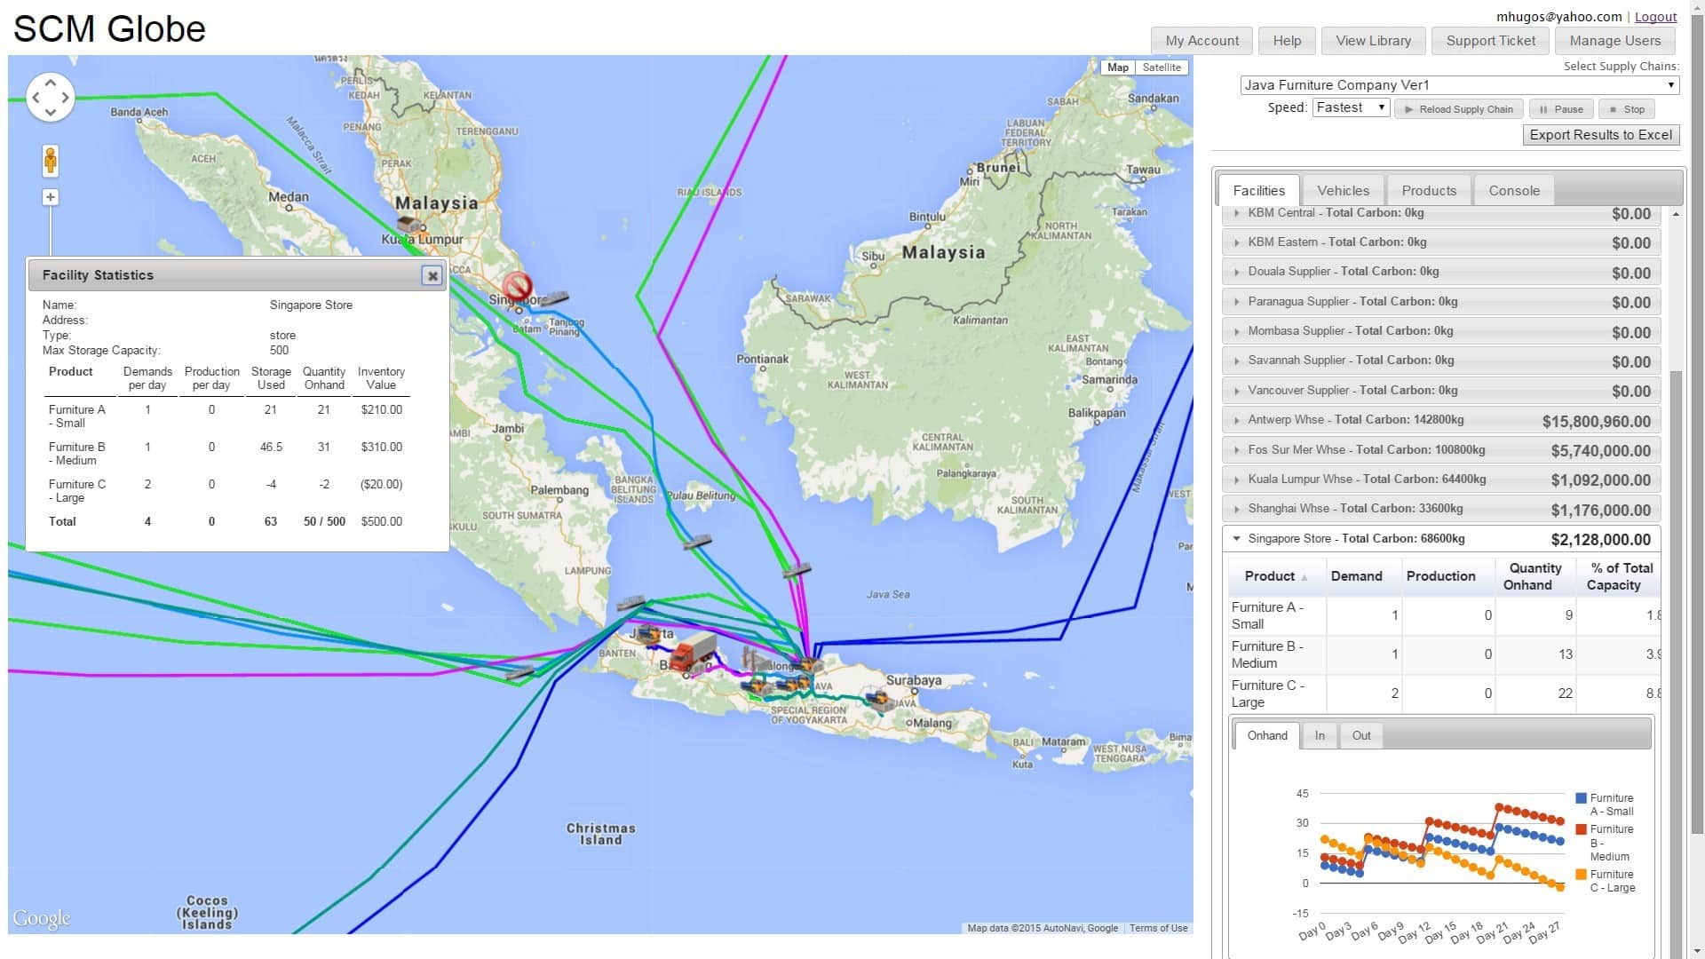Click Furniture C - Large legend swatch
Screen dimensions: 1705x959
click(x=1581, y=875)
